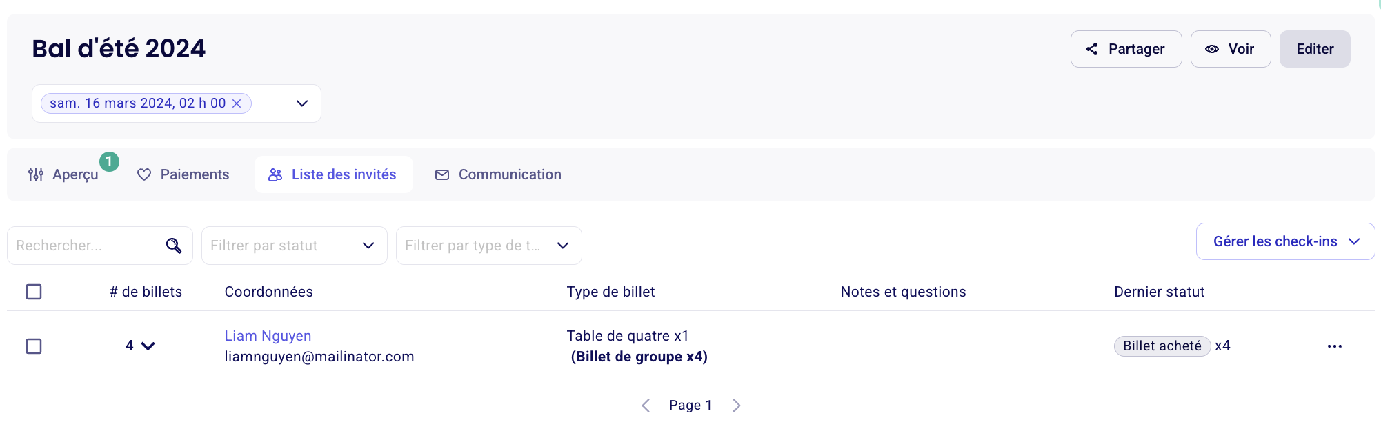Click the notification badge on Aperçu

109,161
